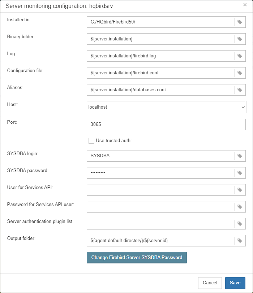
Task: Close the dialog with the X button
Action: (245, 5)
